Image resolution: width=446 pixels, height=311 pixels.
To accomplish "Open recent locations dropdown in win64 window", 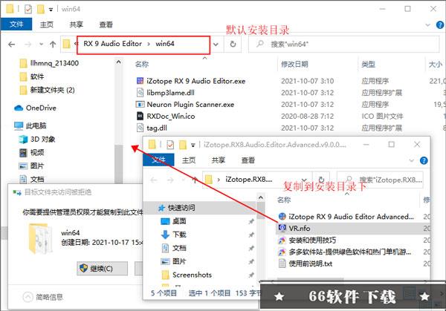I will pos(41,45).
